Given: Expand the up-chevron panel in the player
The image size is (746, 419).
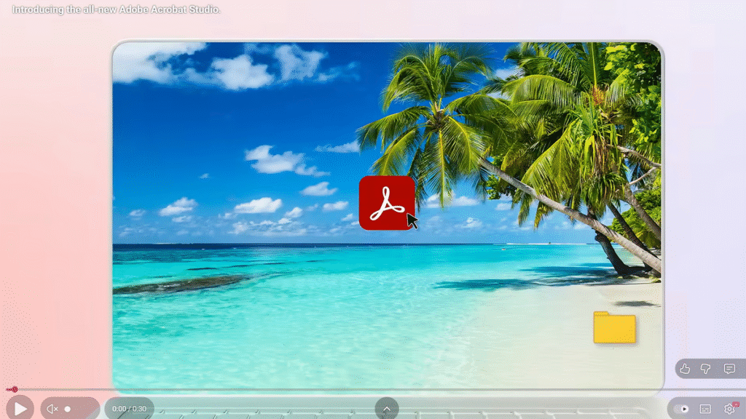Looking at the screenshot, I should [387, 409].
